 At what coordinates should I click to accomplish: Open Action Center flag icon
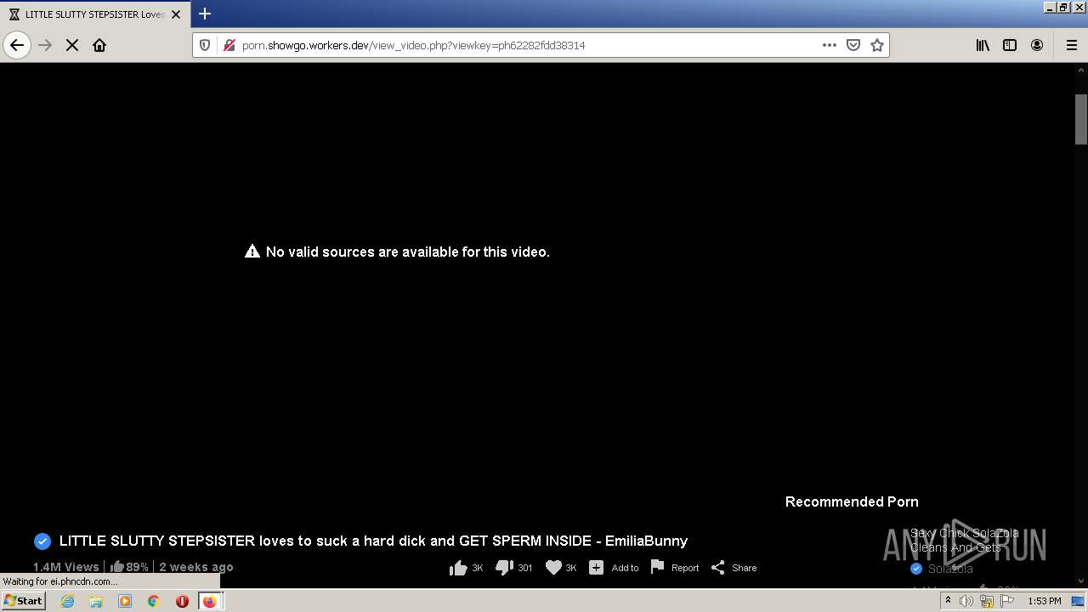[1007, 601]
